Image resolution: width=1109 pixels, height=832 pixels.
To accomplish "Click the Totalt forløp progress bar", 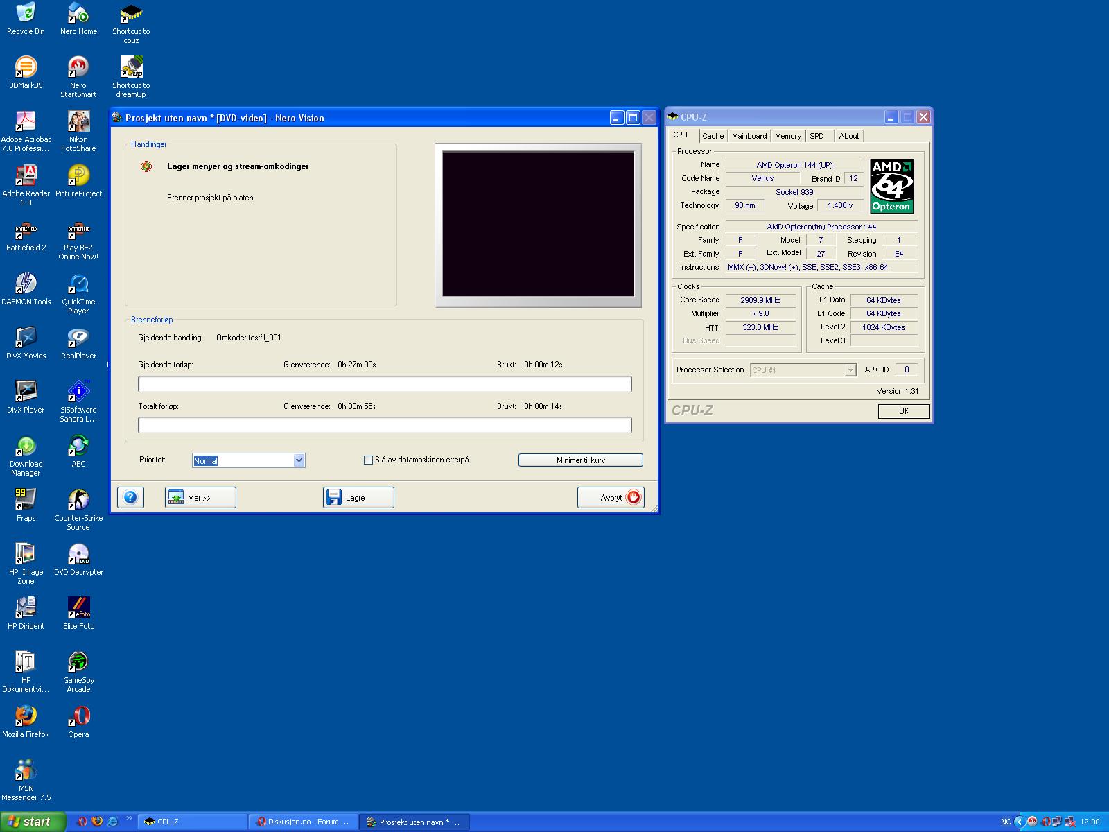I will pos(385,425).
